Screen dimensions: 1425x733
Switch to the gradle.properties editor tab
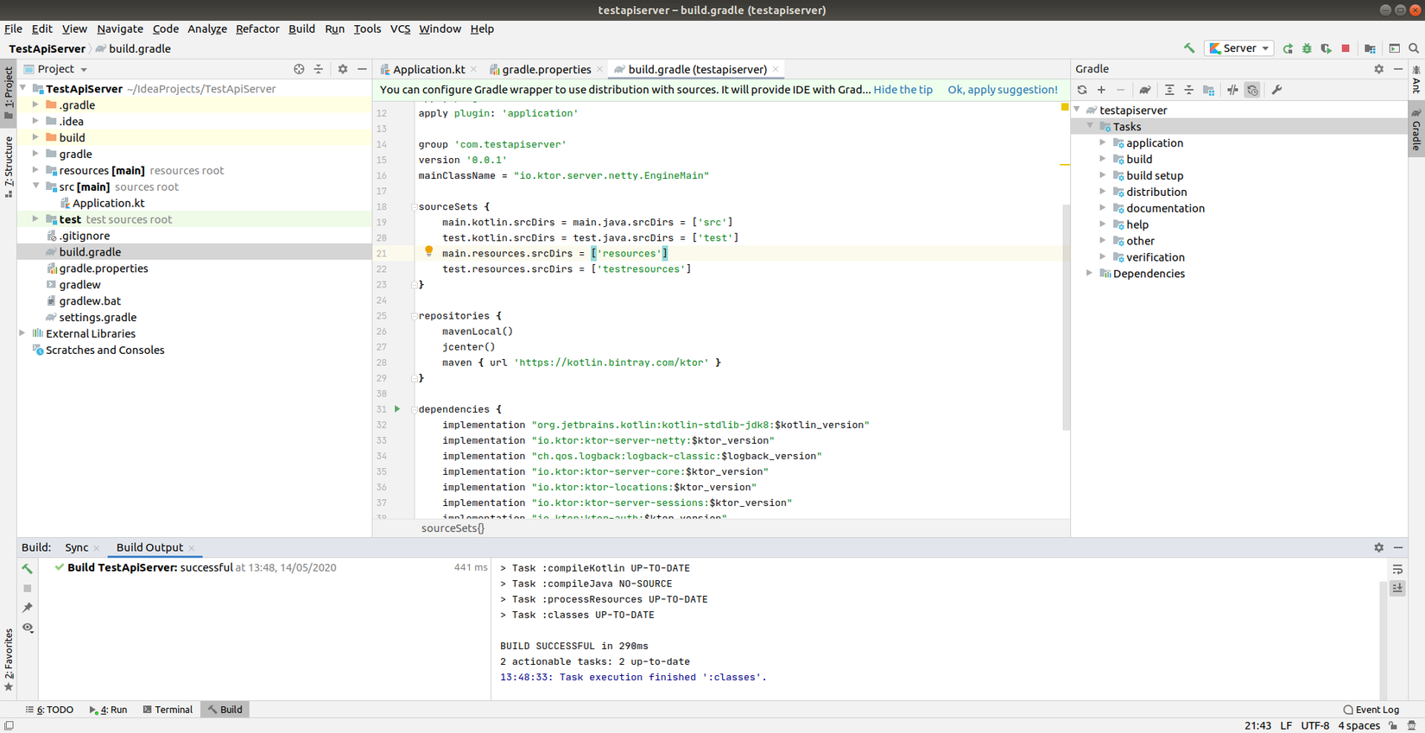point(546,69)
